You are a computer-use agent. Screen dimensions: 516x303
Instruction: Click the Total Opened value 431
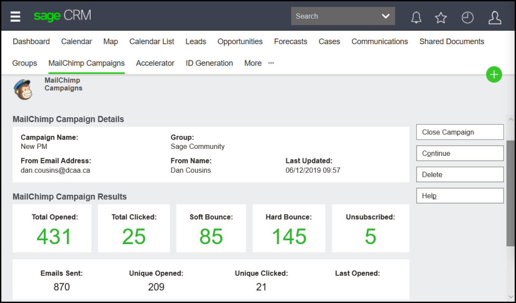coord(54,237)
